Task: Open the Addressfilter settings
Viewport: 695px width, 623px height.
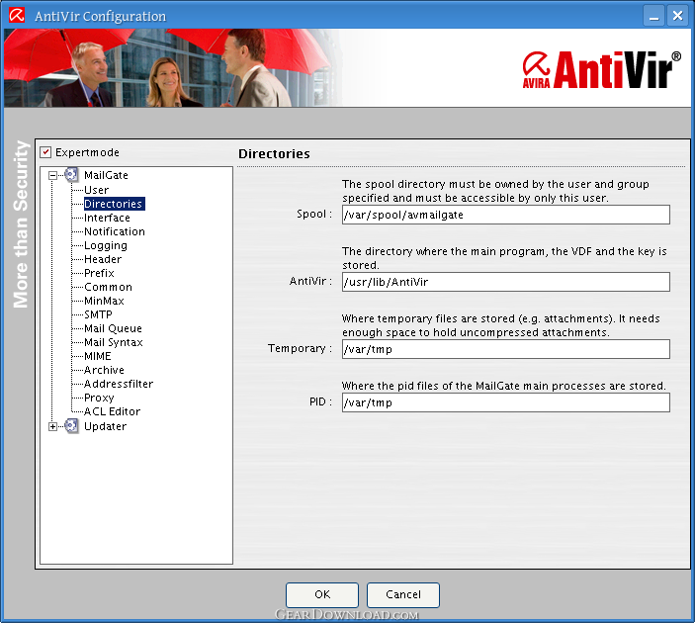Action: coord(119,384)
